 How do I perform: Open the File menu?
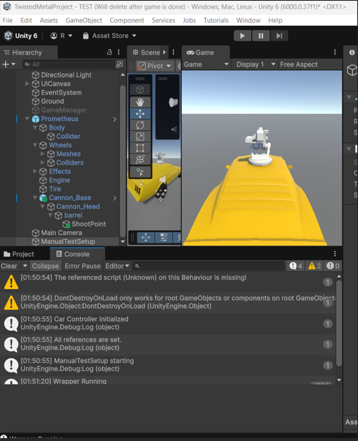click(x=8, y=20)
